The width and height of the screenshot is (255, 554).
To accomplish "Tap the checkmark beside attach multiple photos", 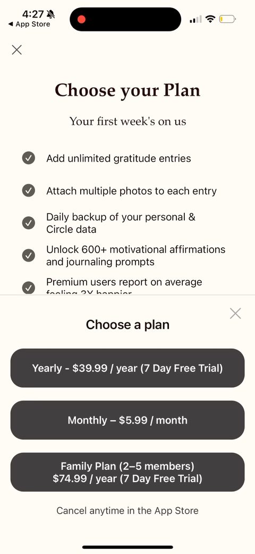I will tap(29, 191).
